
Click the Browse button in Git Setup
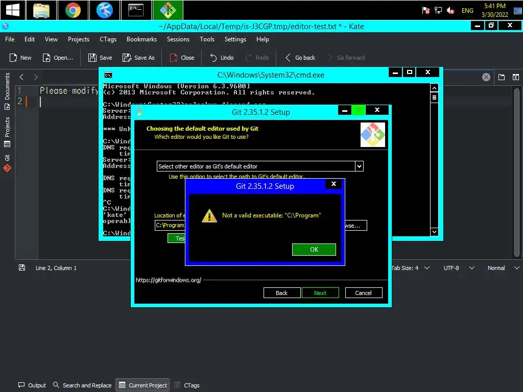tap(355, 225)
